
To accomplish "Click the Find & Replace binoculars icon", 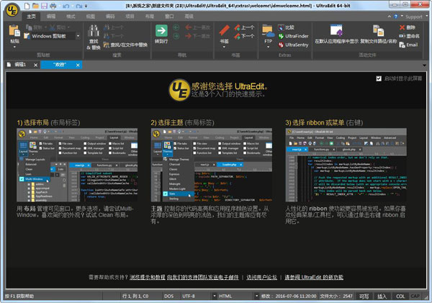I will pos(93,31).
